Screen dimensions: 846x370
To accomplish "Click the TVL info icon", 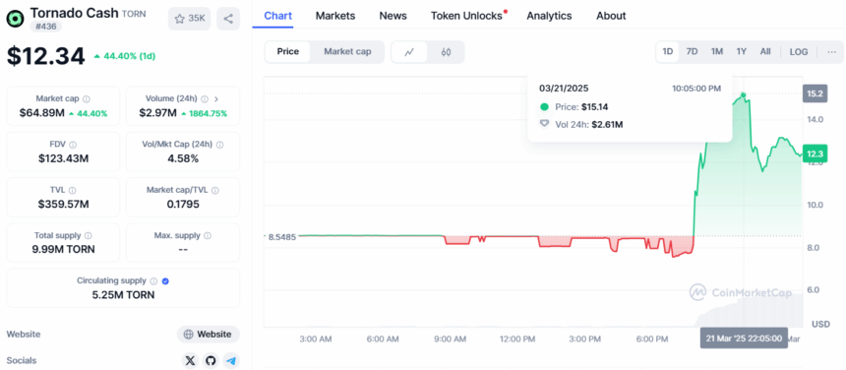I will (72, 190).
